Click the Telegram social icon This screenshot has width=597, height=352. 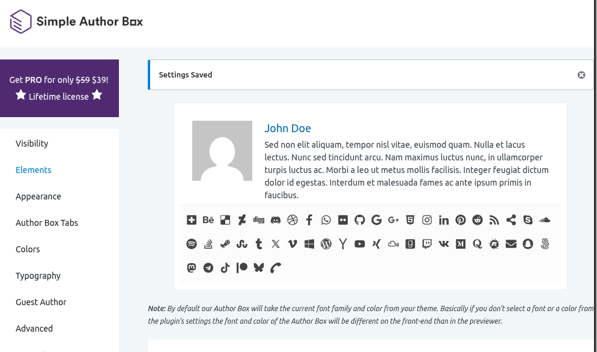tap(208, 268)
